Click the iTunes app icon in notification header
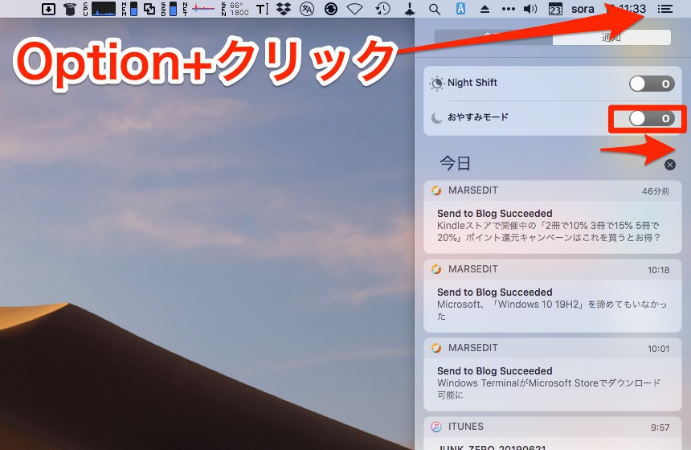Image resolution: width=691 pixels, height=450 pixels. pyautogui.click(x=436, y=427)
